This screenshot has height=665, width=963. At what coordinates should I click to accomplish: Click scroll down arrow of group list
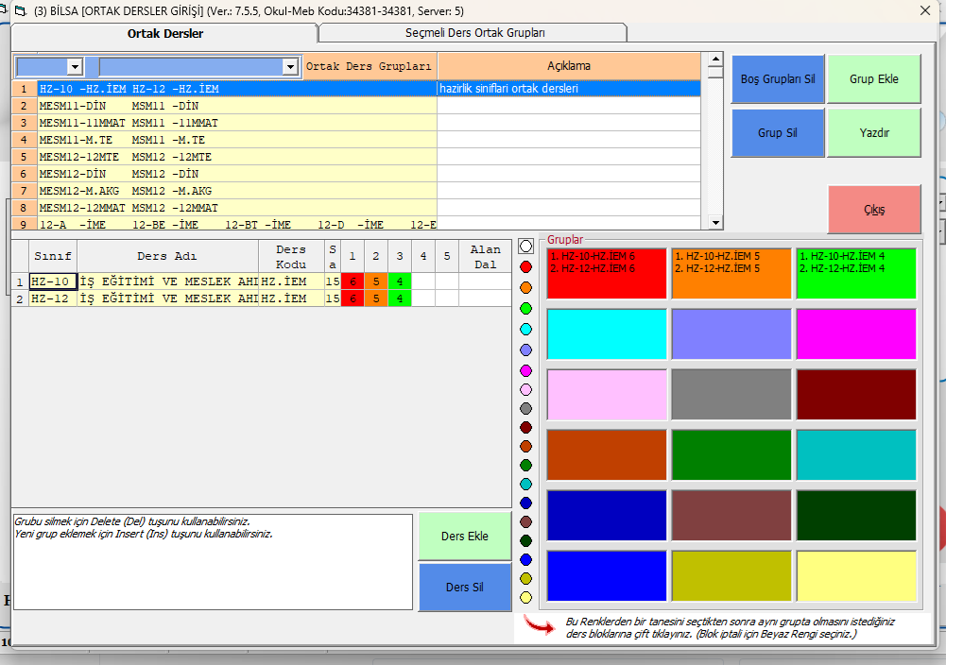pyautogui.click(x=714, y=223)
